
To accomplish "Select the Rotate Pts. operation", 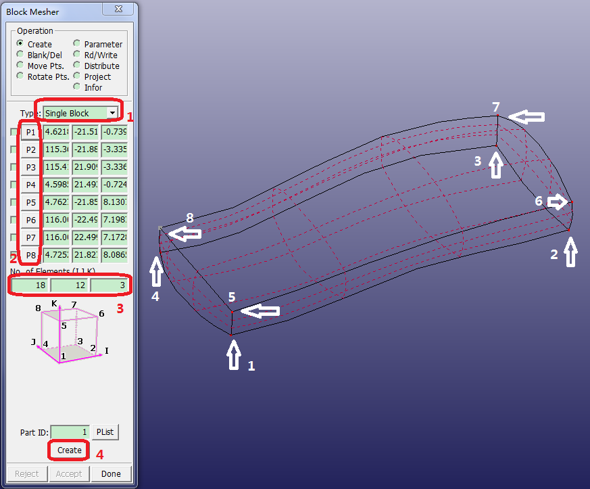I will tap(21, 76).
